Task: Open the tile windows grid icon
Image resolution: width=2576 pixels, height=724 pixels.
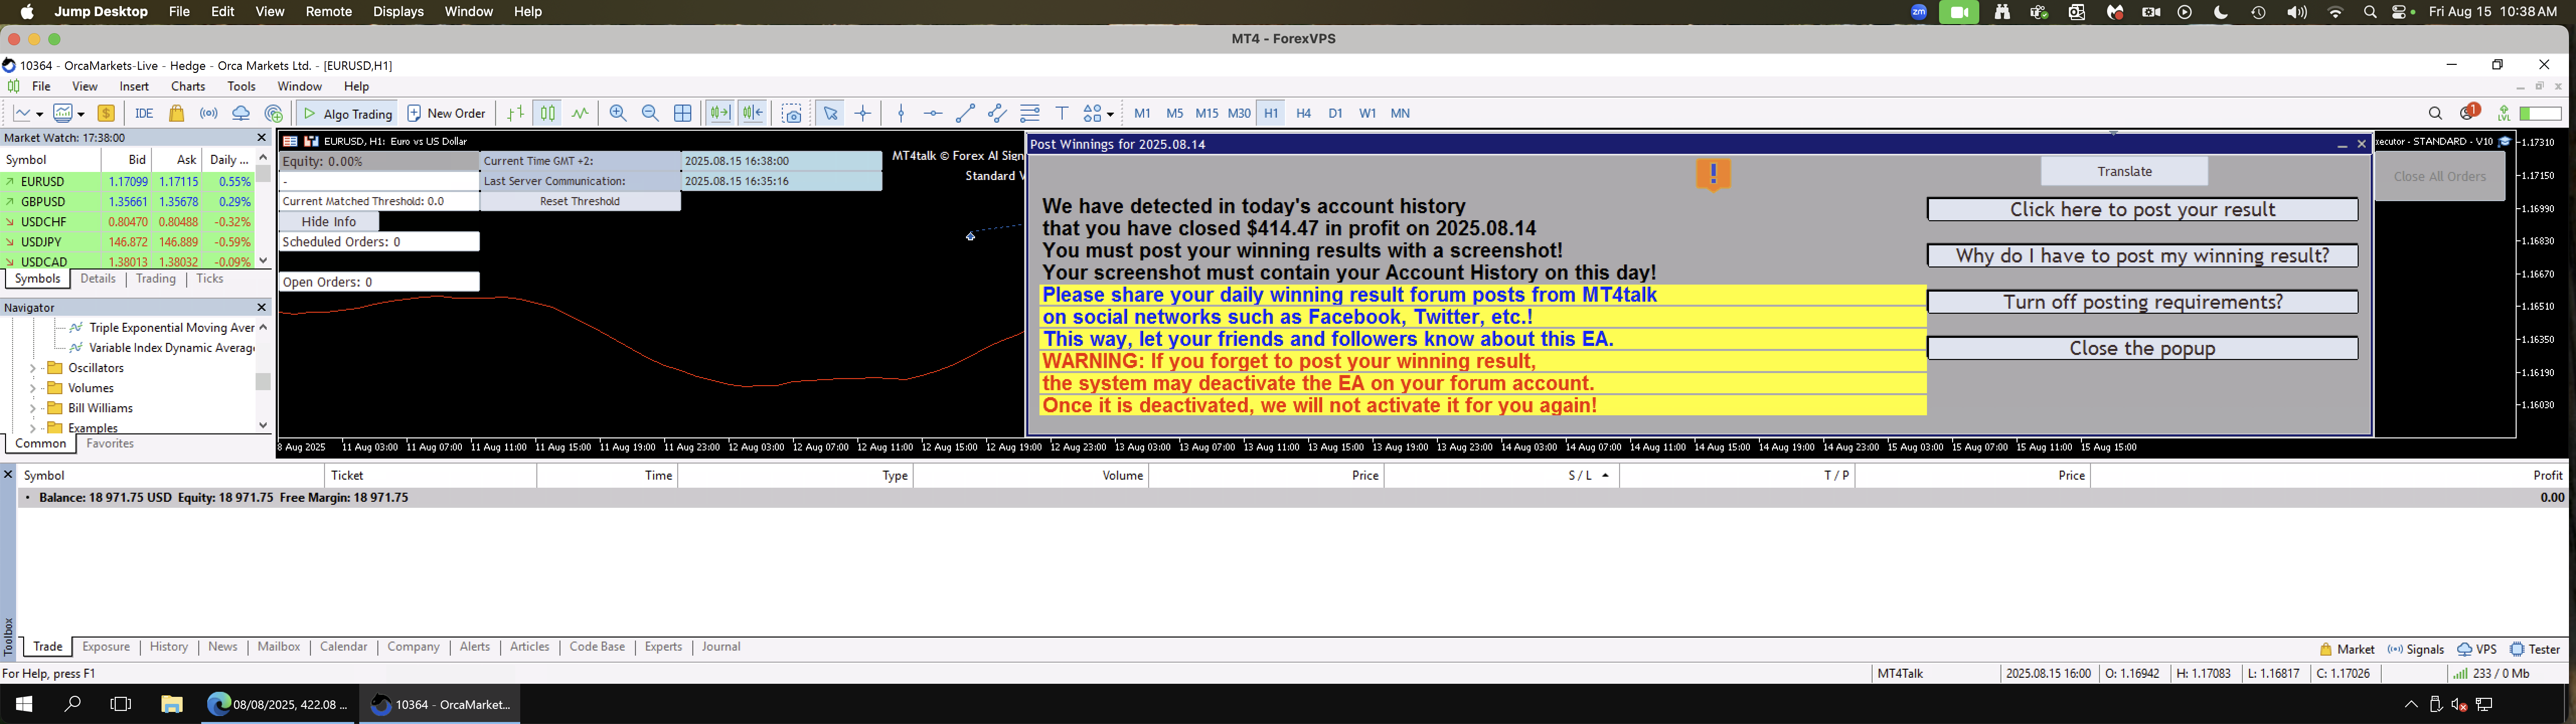Action: (683, 113)
